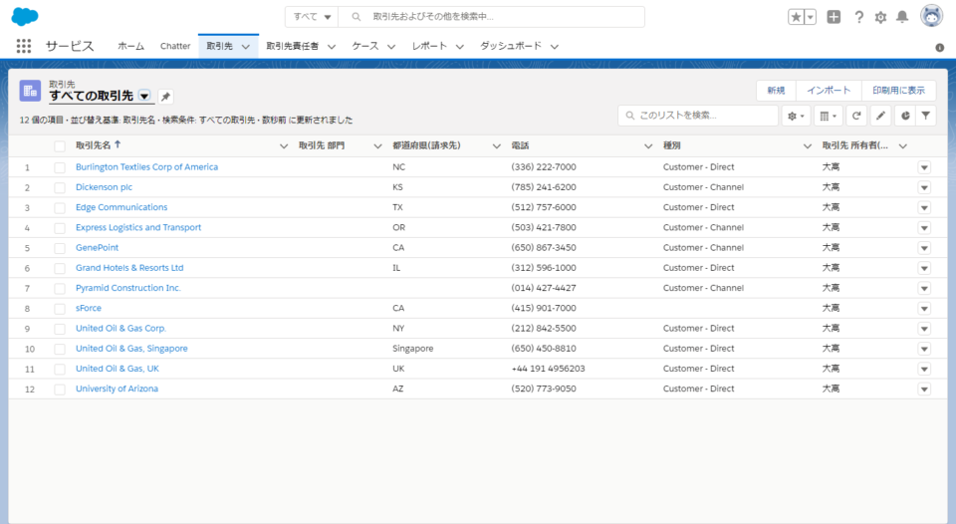Check the GenePoint row checkbox

coord(59,248)
